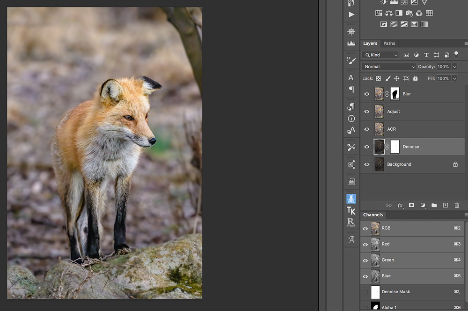Filter layers by type layers
This screenshot has width=468, height=311.
[426, 55]
